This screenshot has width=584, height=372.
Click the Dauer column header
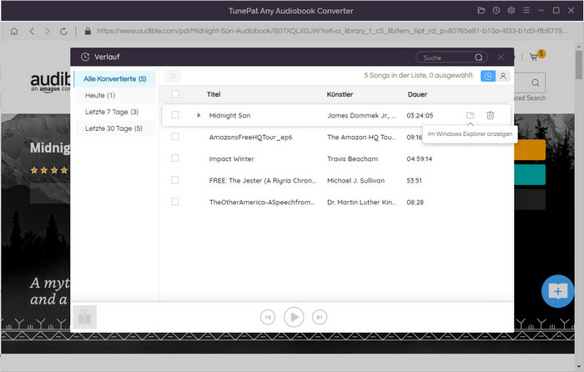tap(417, 94)
